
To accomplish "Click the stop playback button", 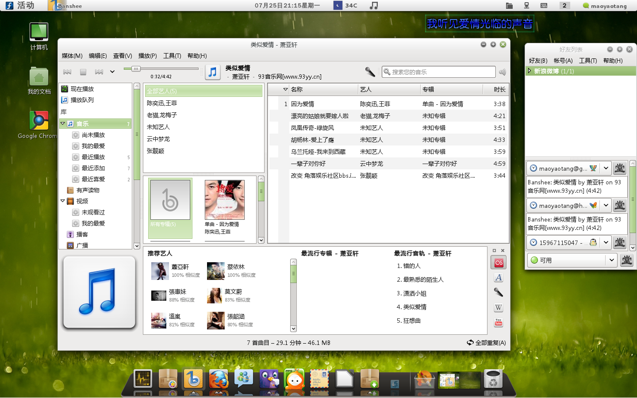I will pos(83,72).
